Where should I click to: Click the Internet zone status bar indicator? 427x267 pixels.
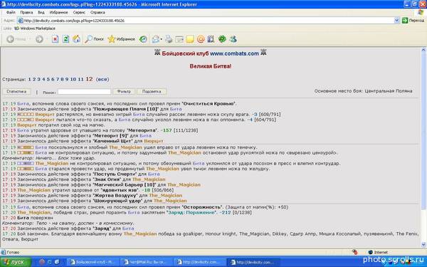tap(378, 252)
